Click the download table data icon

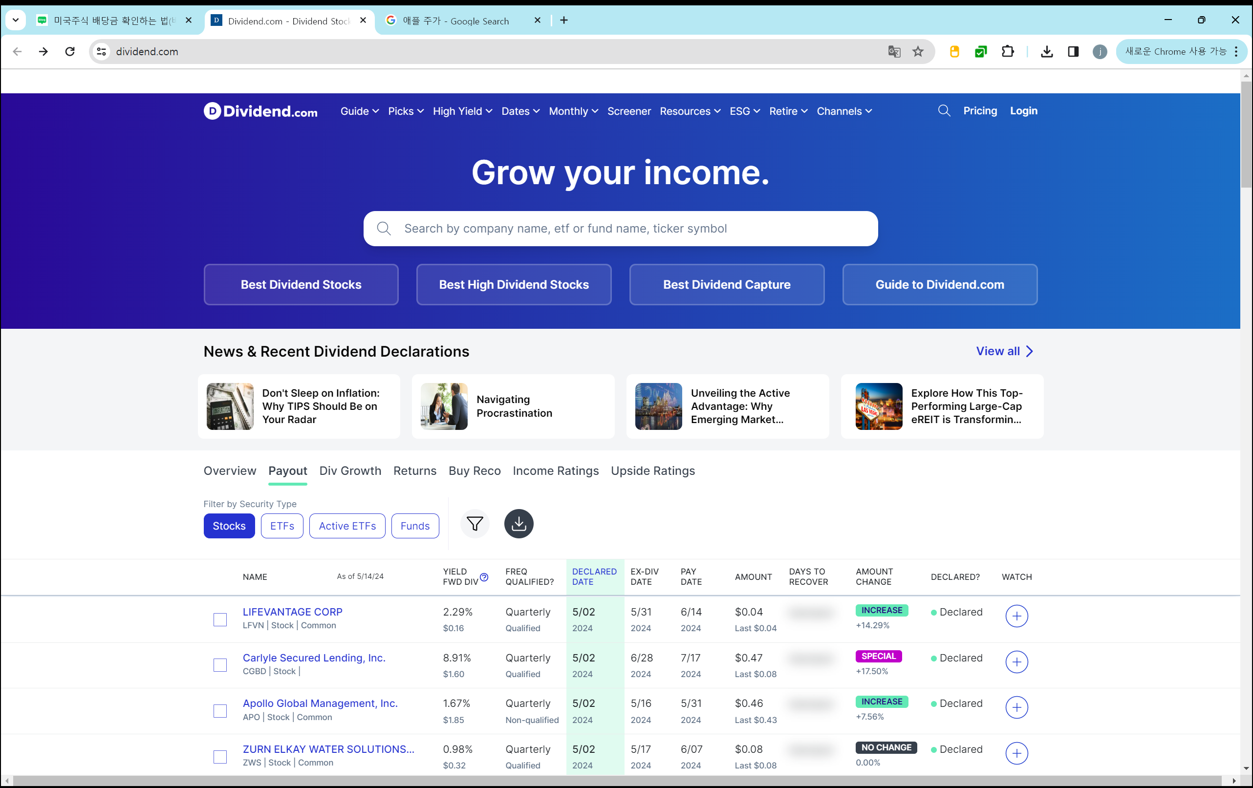click(518, 524)
